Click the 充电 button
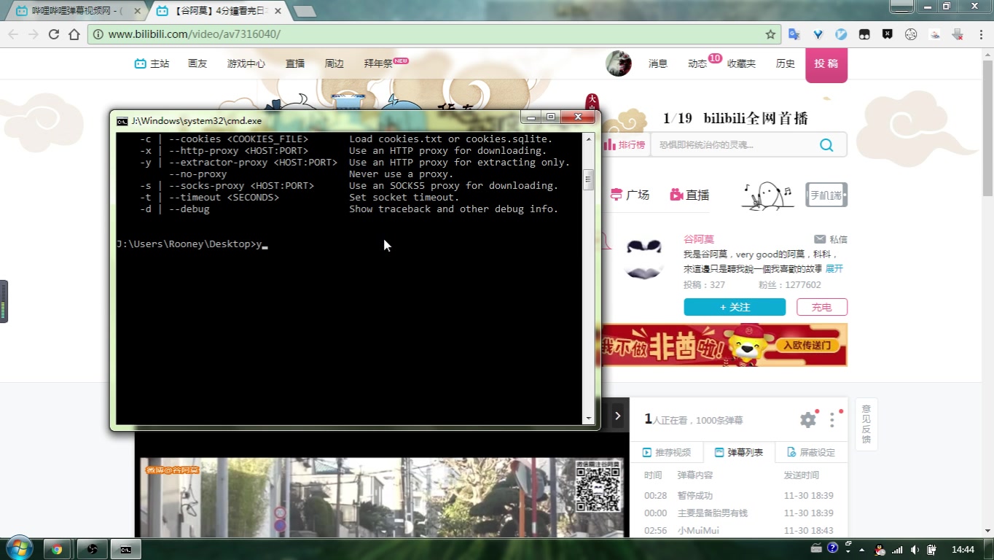Viewport: 994px width, 560px height. (822, 307)
